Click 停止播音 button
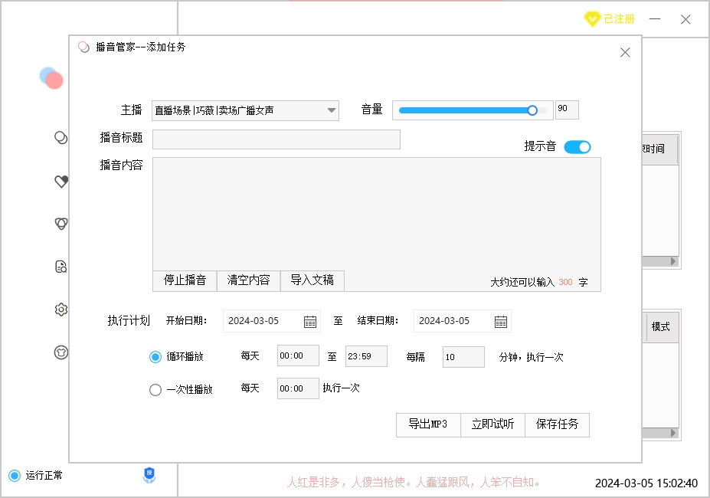The height and width of the screenshot is (498, 710). click(x=185, y=280)
